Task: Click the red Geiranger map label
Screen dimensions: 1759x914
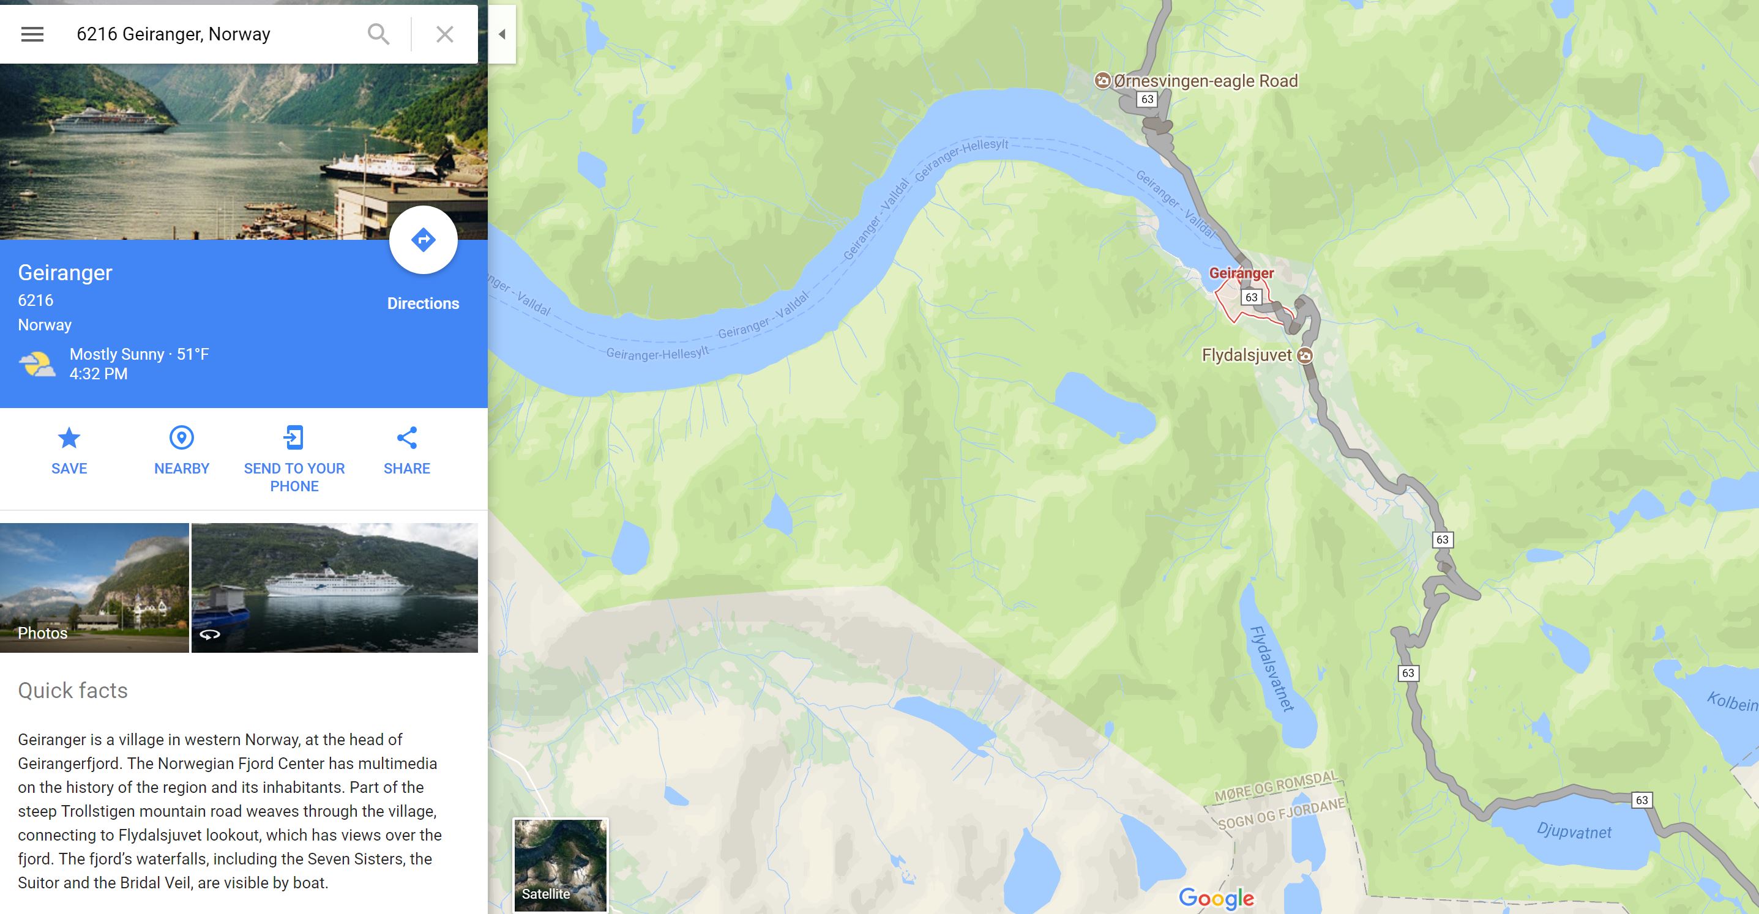Action: point(1241,273)
